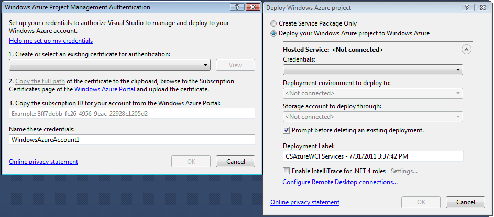
Task: Open IntelliTrace Settings link
Action: click(x=404, y=171)
